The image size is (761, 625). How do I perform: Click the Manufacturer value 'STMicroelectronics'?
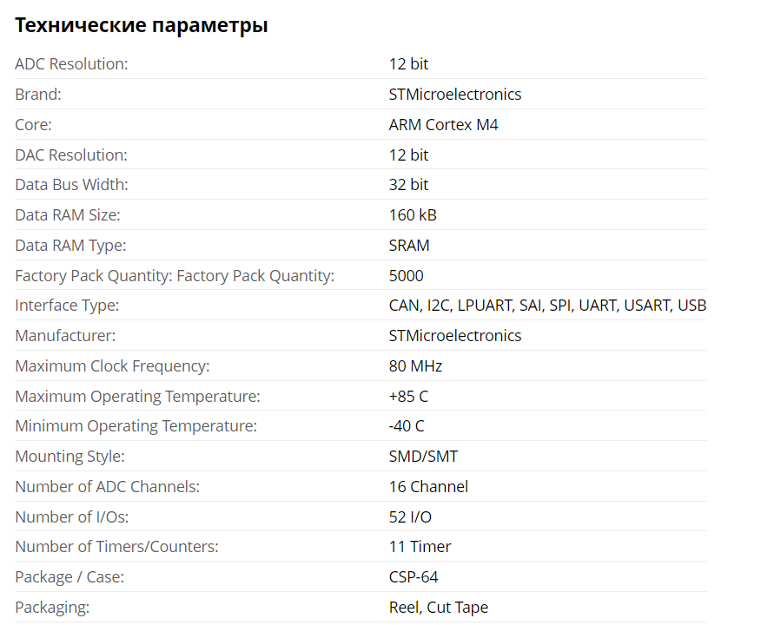coord(455,336)
